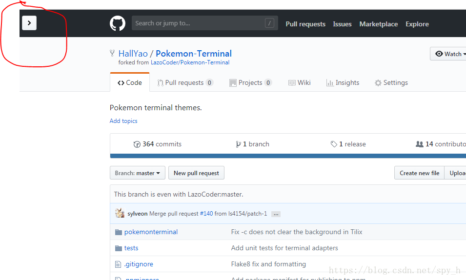The height and width of the screenshot is (280, 466).
Task: Expand commit message ellipsis button
Action: click(276, 214)
